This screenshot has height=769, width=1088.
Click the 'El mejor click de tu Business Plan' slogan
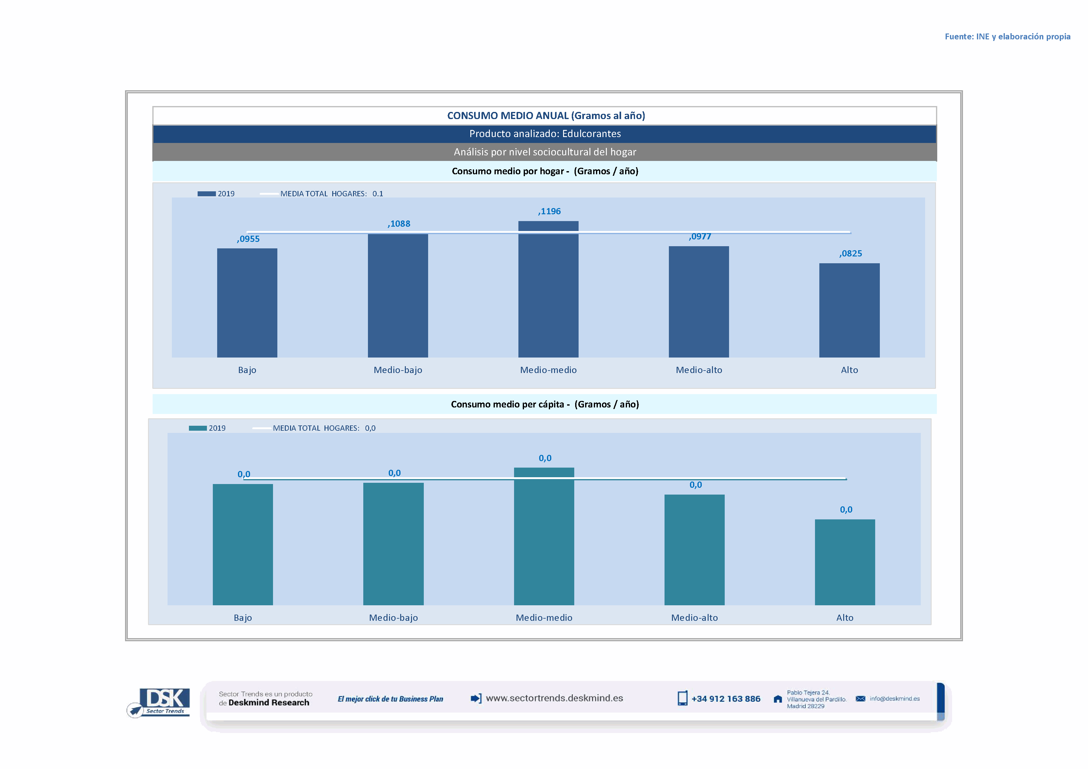[x=390, y=699]
